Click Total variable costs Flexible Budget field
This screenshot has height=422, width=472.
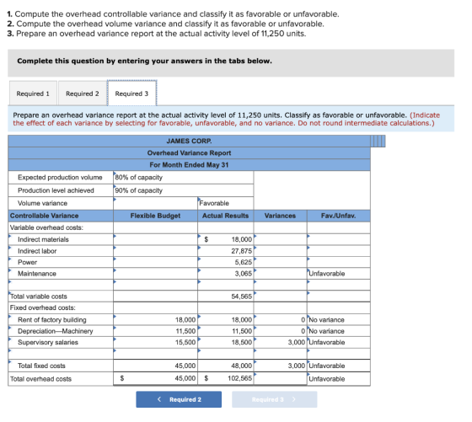click(155, 296)
